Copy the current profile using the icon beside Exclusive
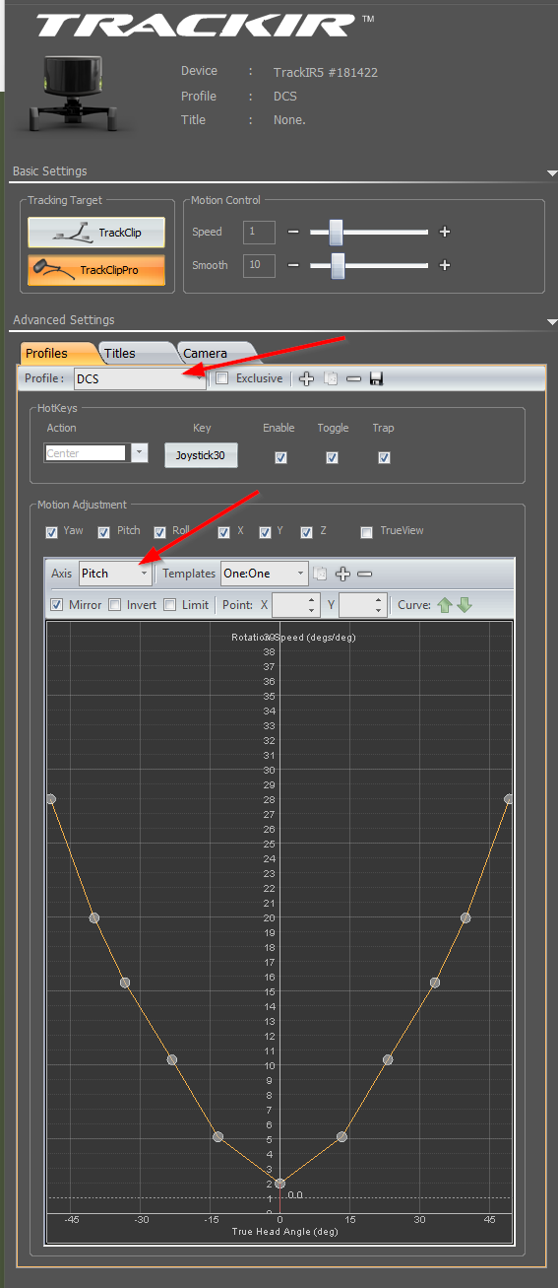558x1288 pixels. (331, 378)
